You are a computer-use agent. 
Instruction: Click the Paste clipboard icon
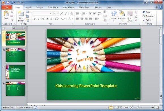point(6,14)
